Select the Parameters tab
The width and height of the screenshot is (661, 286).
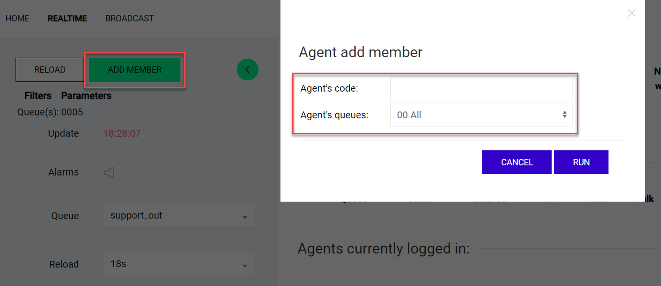click(x=86, y=96)
